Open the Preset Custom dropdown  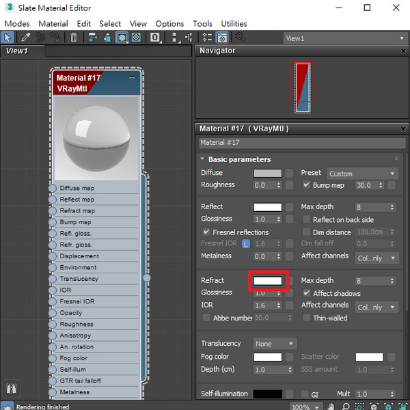click(362, 174)
